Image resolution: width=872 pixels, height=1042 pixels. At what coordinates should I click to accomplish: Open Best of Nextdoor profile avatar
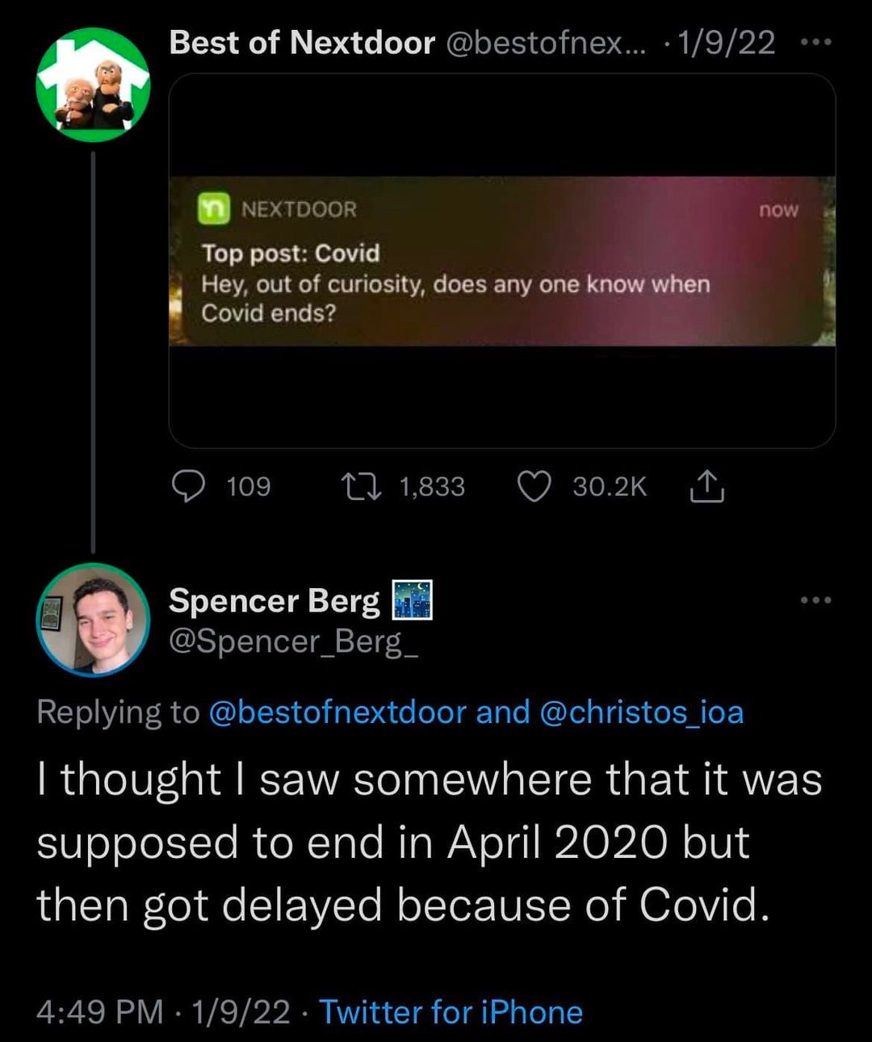93,85
